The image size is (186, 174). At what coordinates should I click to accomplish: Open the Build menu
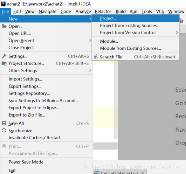[120, 12]
